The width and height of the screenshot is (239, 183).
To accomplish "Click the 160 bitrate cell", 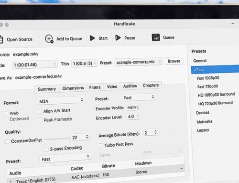I will 106,175.
